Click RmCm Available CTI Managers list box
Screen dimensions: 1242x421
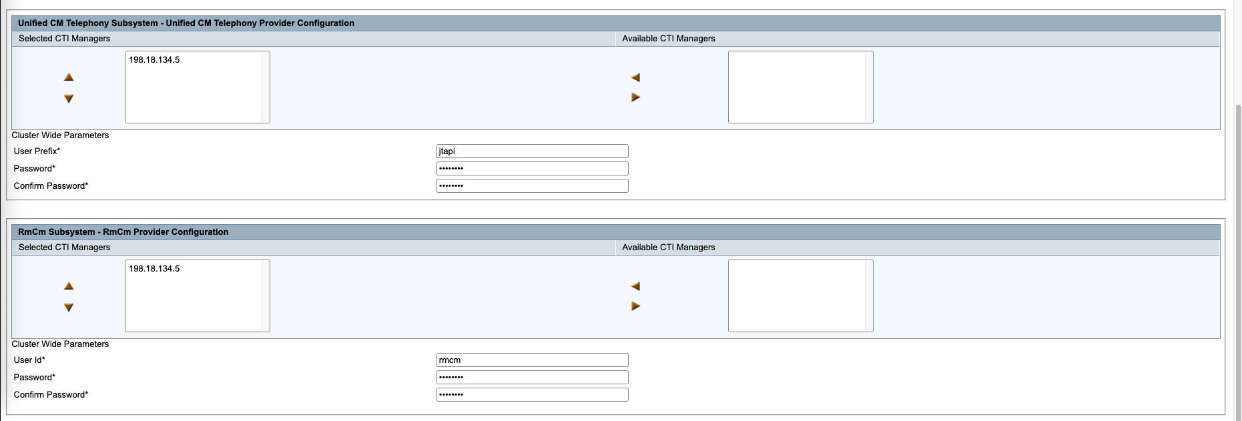797,296
